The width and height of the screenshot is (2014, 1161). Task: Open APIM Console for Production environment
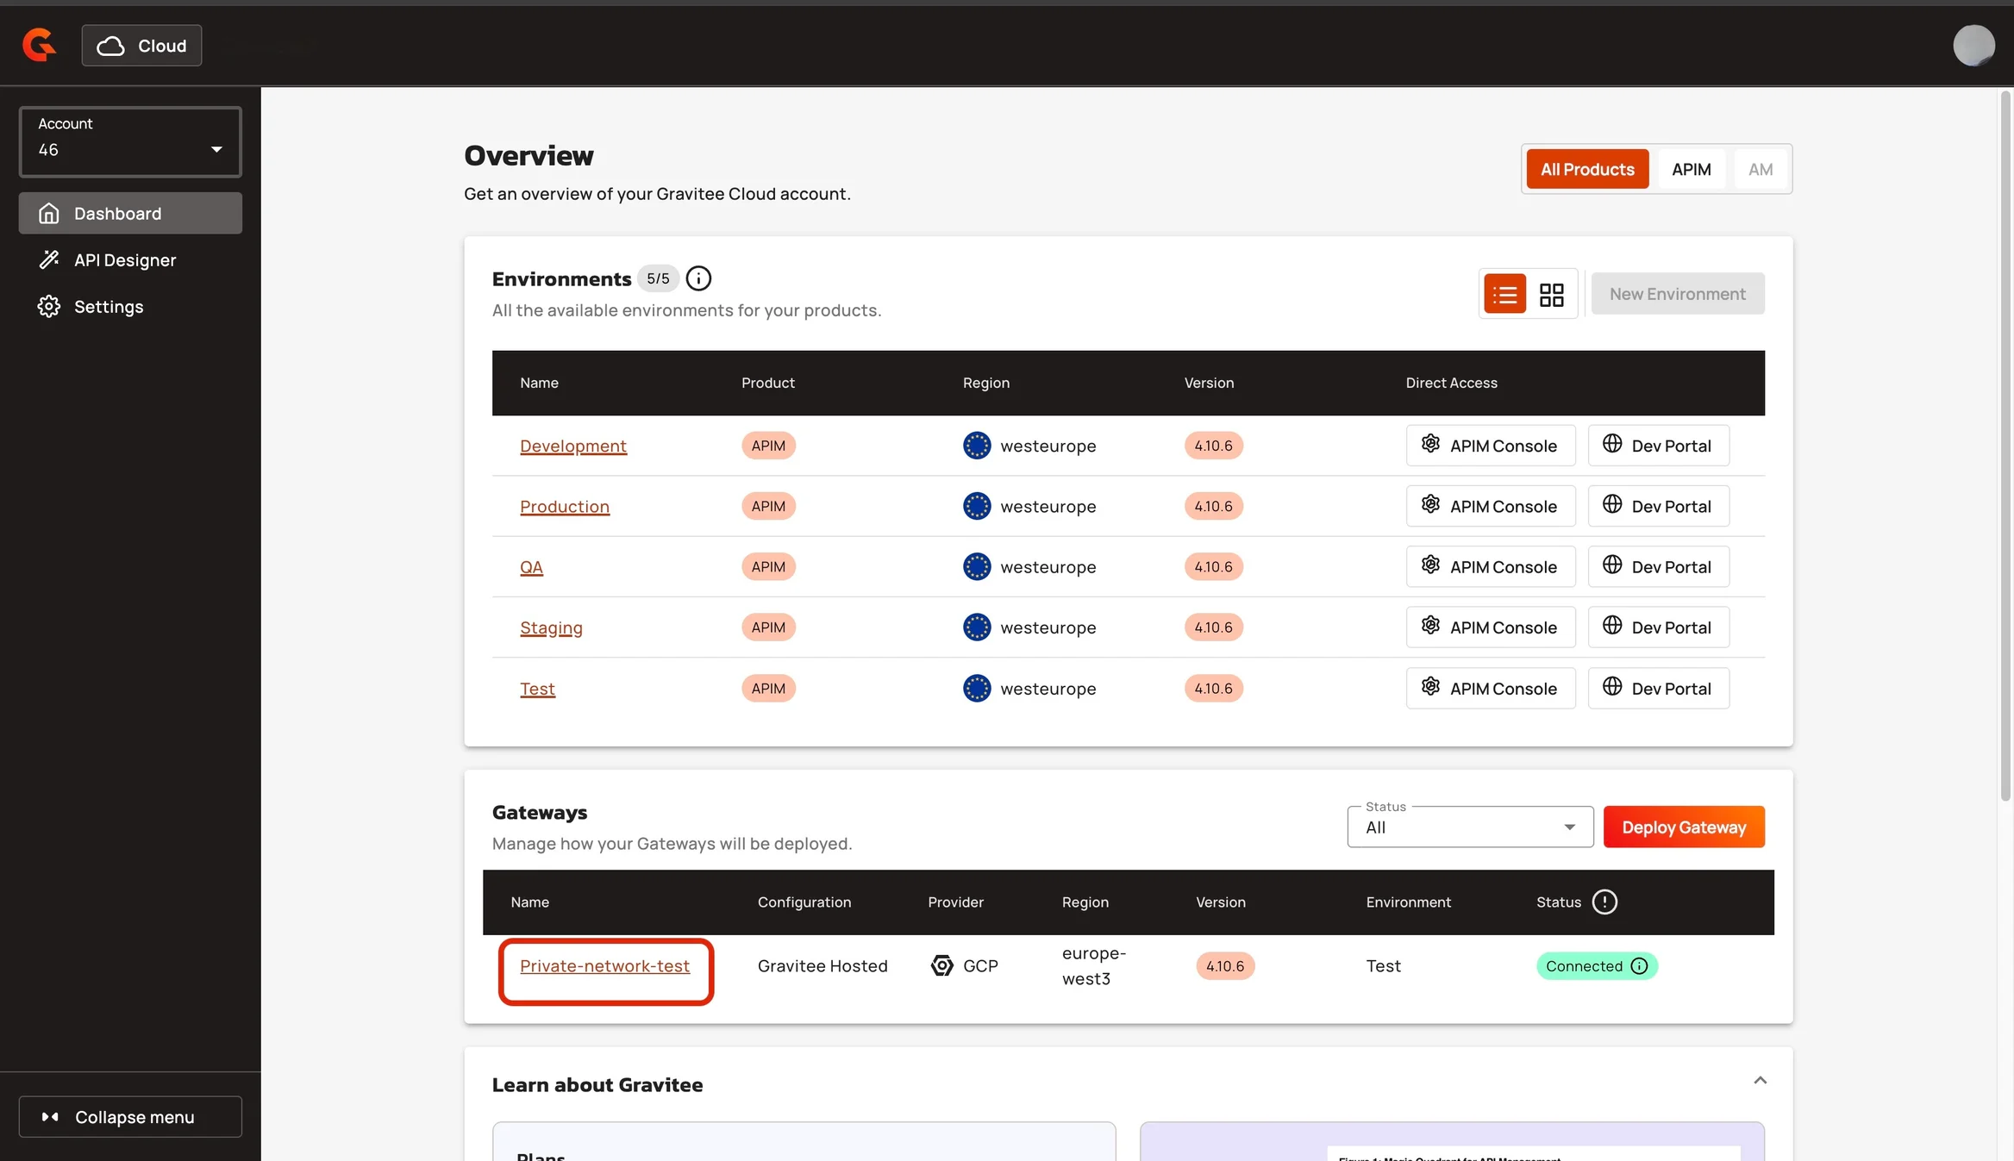[1490, 506]
